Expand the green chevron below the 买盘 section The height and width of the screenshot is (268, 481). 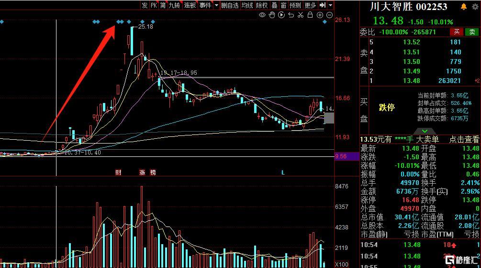pyautogui.click(x=425, y=131)
